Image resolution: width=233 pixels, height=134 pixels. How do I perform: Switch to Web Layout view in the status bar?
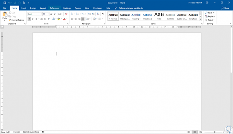(201, 132)
